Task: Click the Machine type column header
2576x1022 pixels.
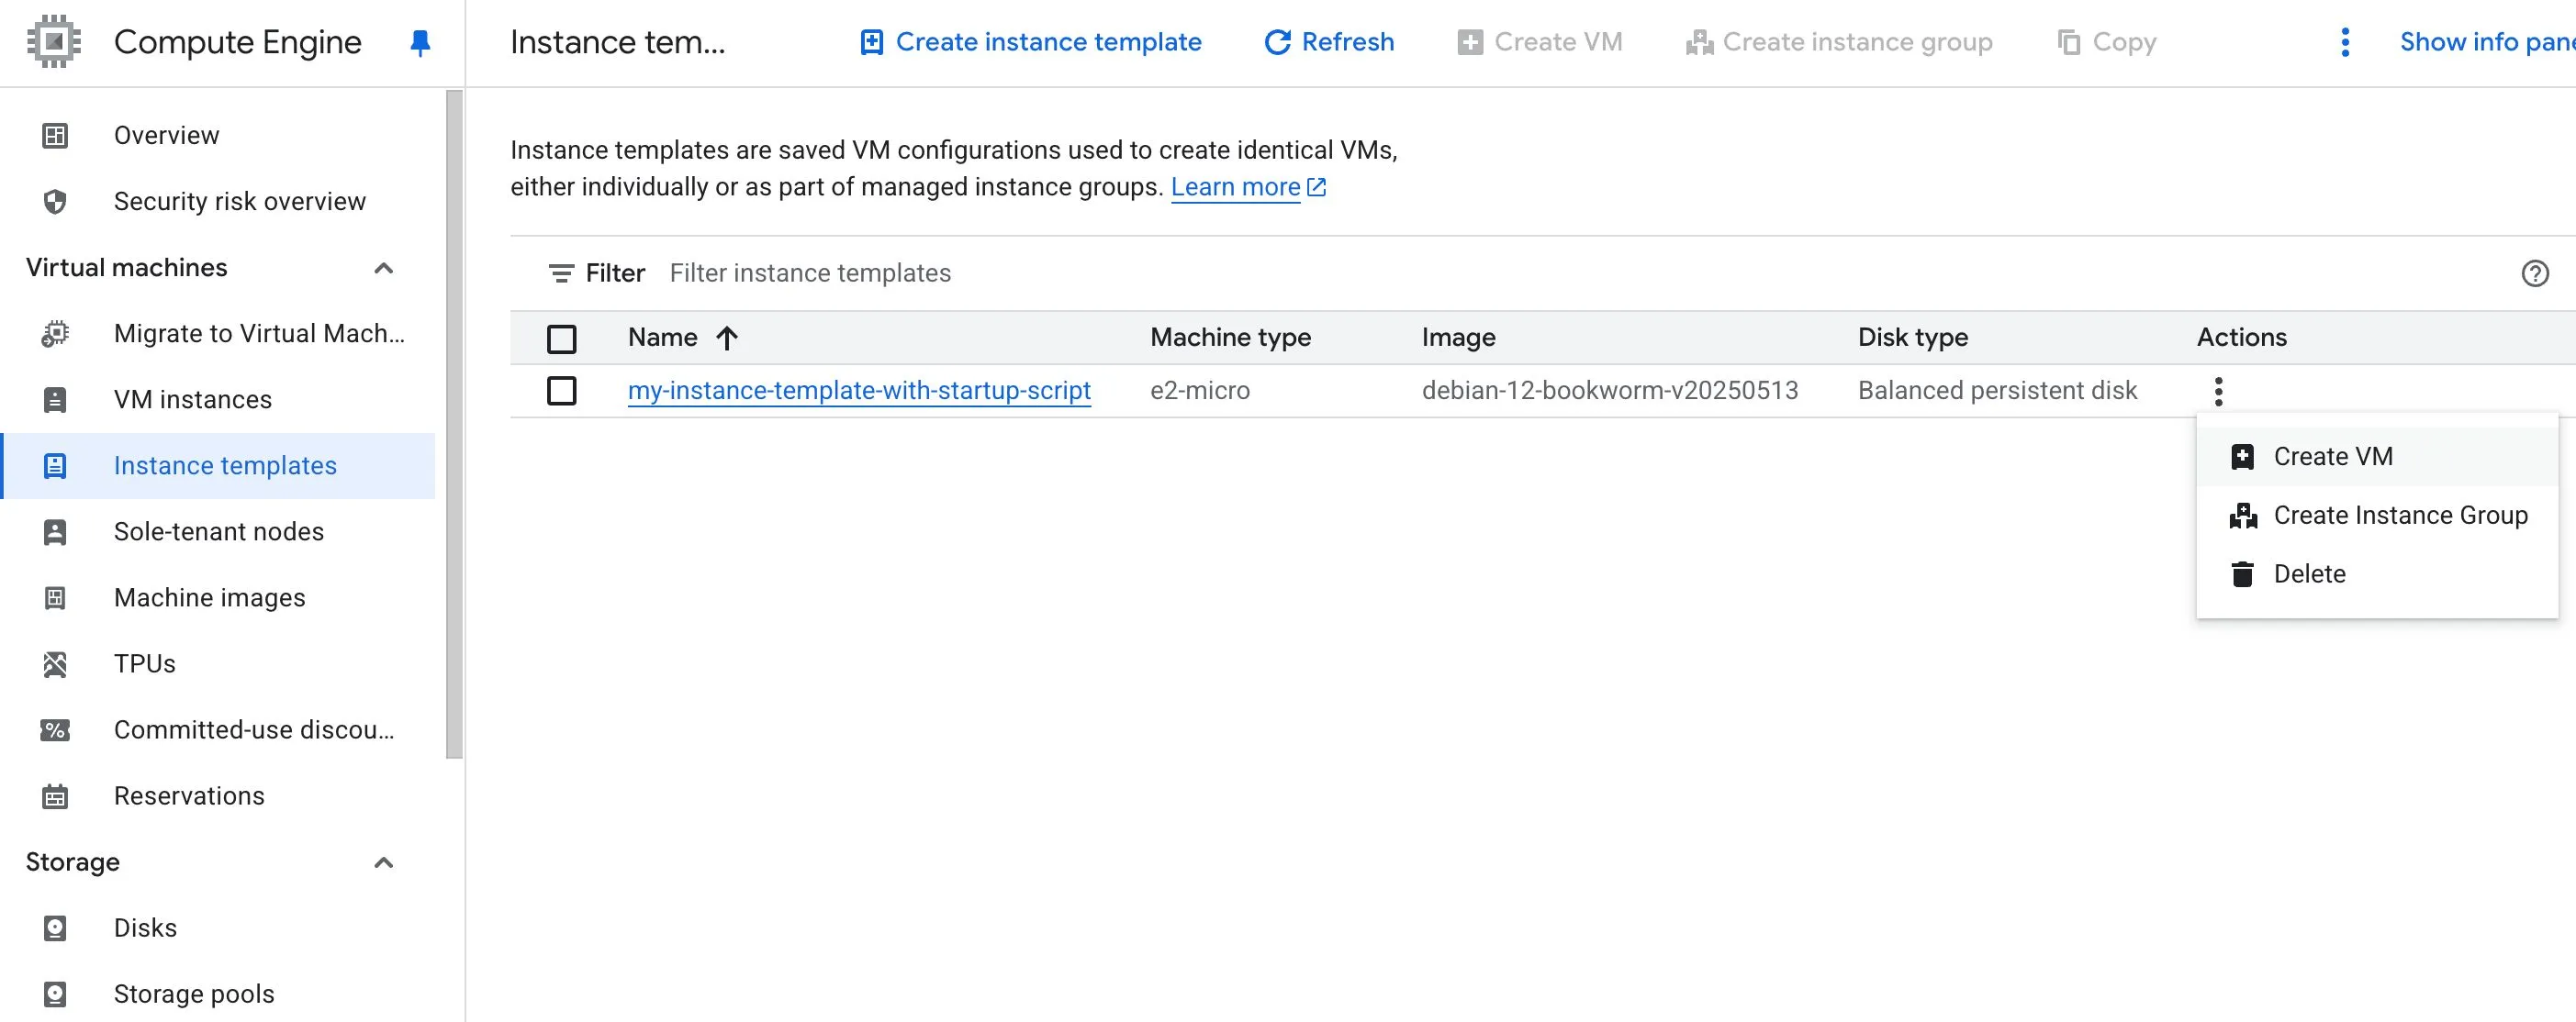Action: pos(1230,338)
